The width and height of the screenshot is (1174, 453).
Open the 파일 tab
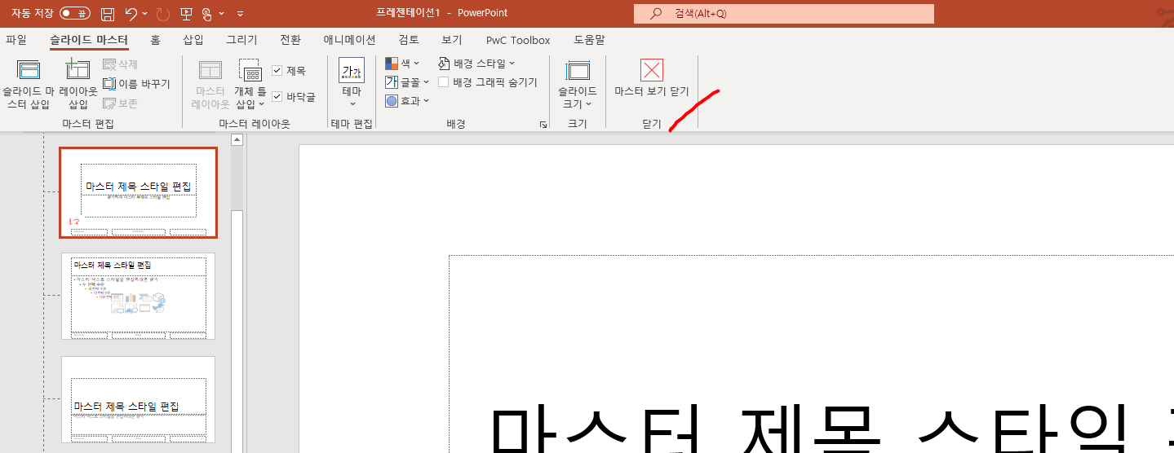click(x=16, y=40)
